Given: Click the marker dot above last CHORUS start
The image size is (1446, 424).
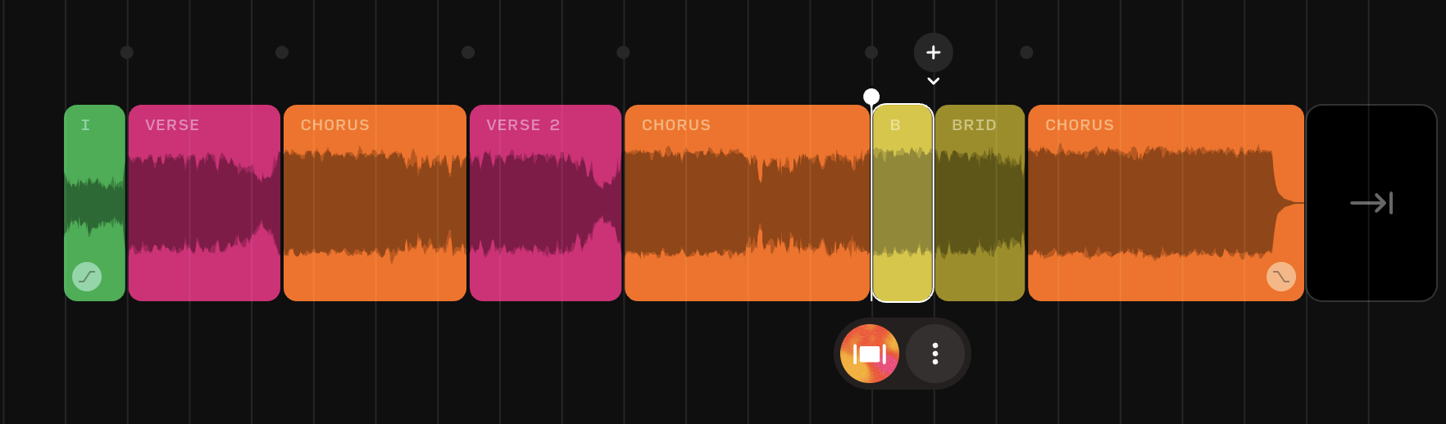Looking at the screenshot, I should (1026, 52).
